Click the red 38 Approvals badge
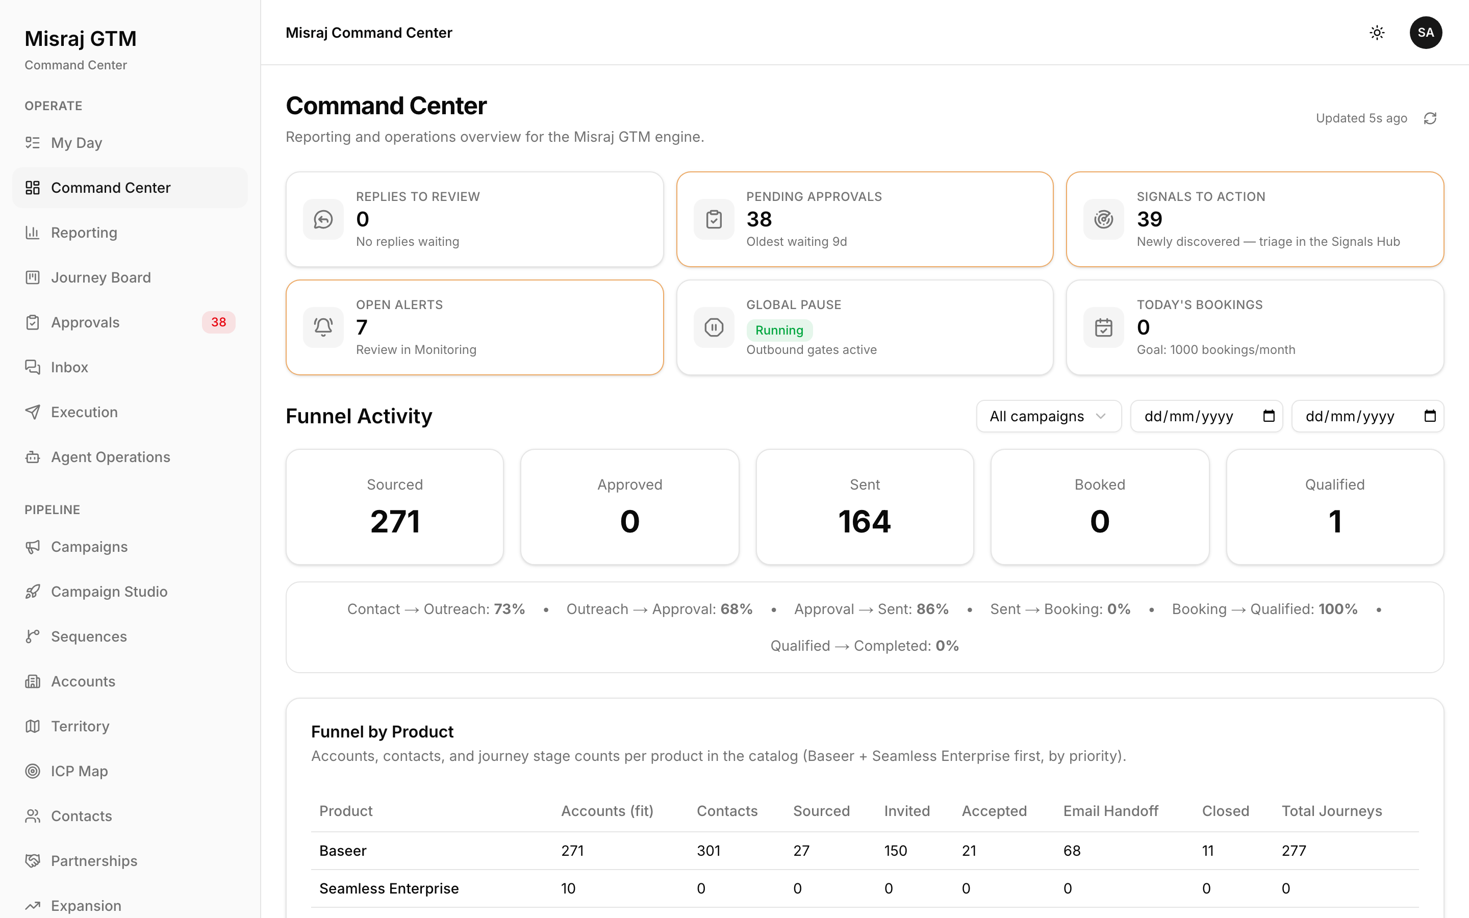Viewport: 1469px width, 918px height. coord(218,322)
